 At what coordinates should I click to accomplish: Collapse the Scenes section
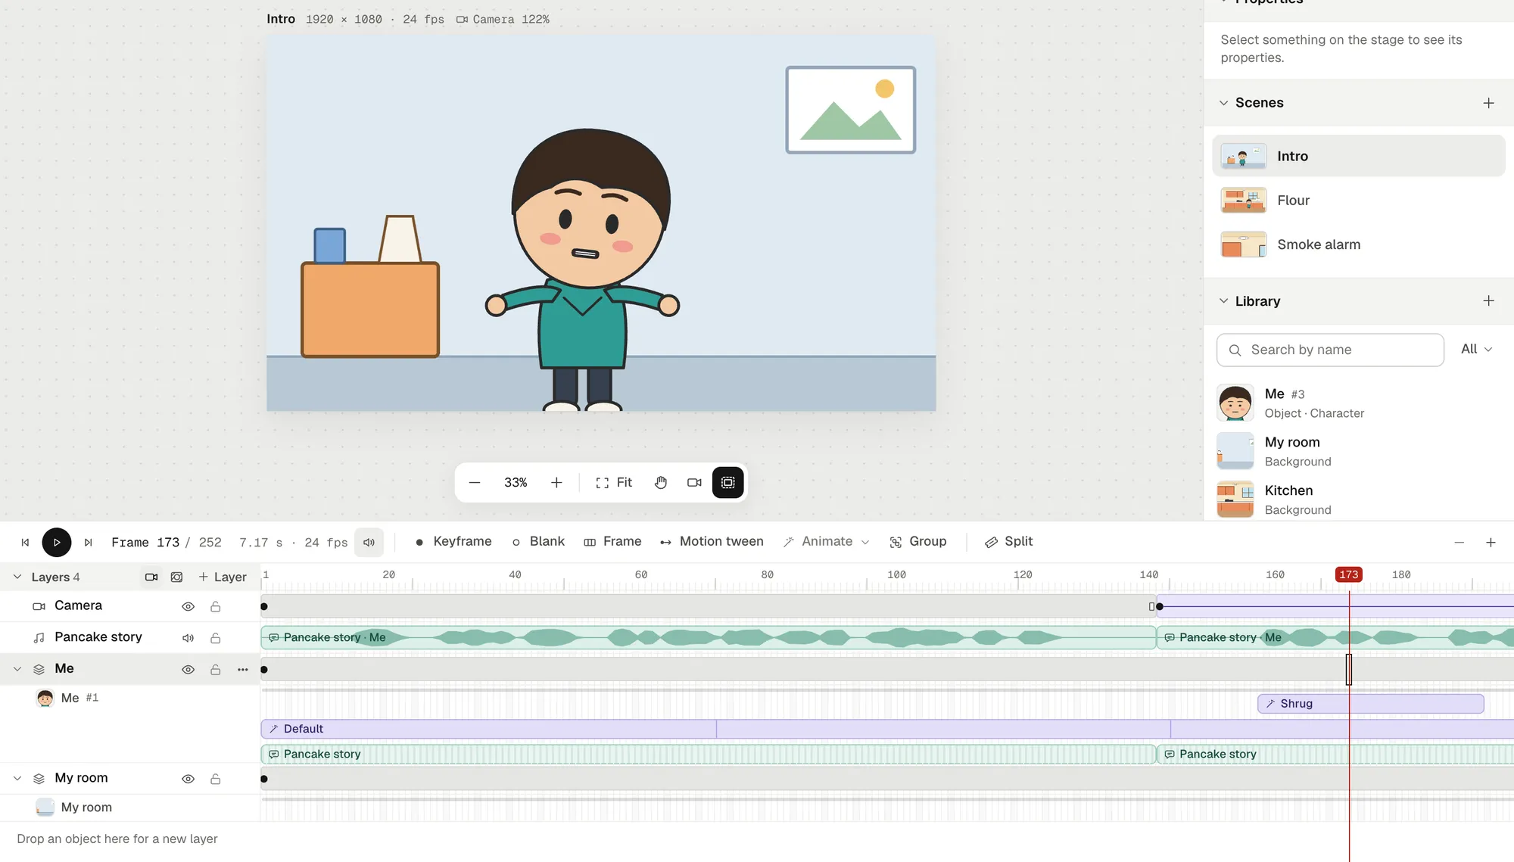1223,103
